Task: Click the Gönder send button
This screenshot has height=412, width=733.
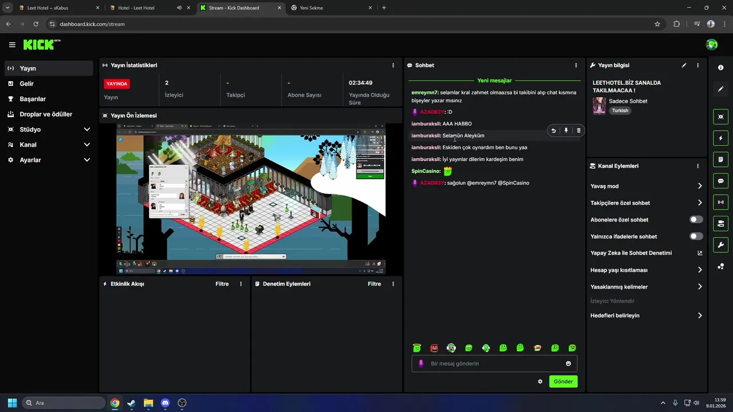Action: pyautogui.click(x=563, y=382)
